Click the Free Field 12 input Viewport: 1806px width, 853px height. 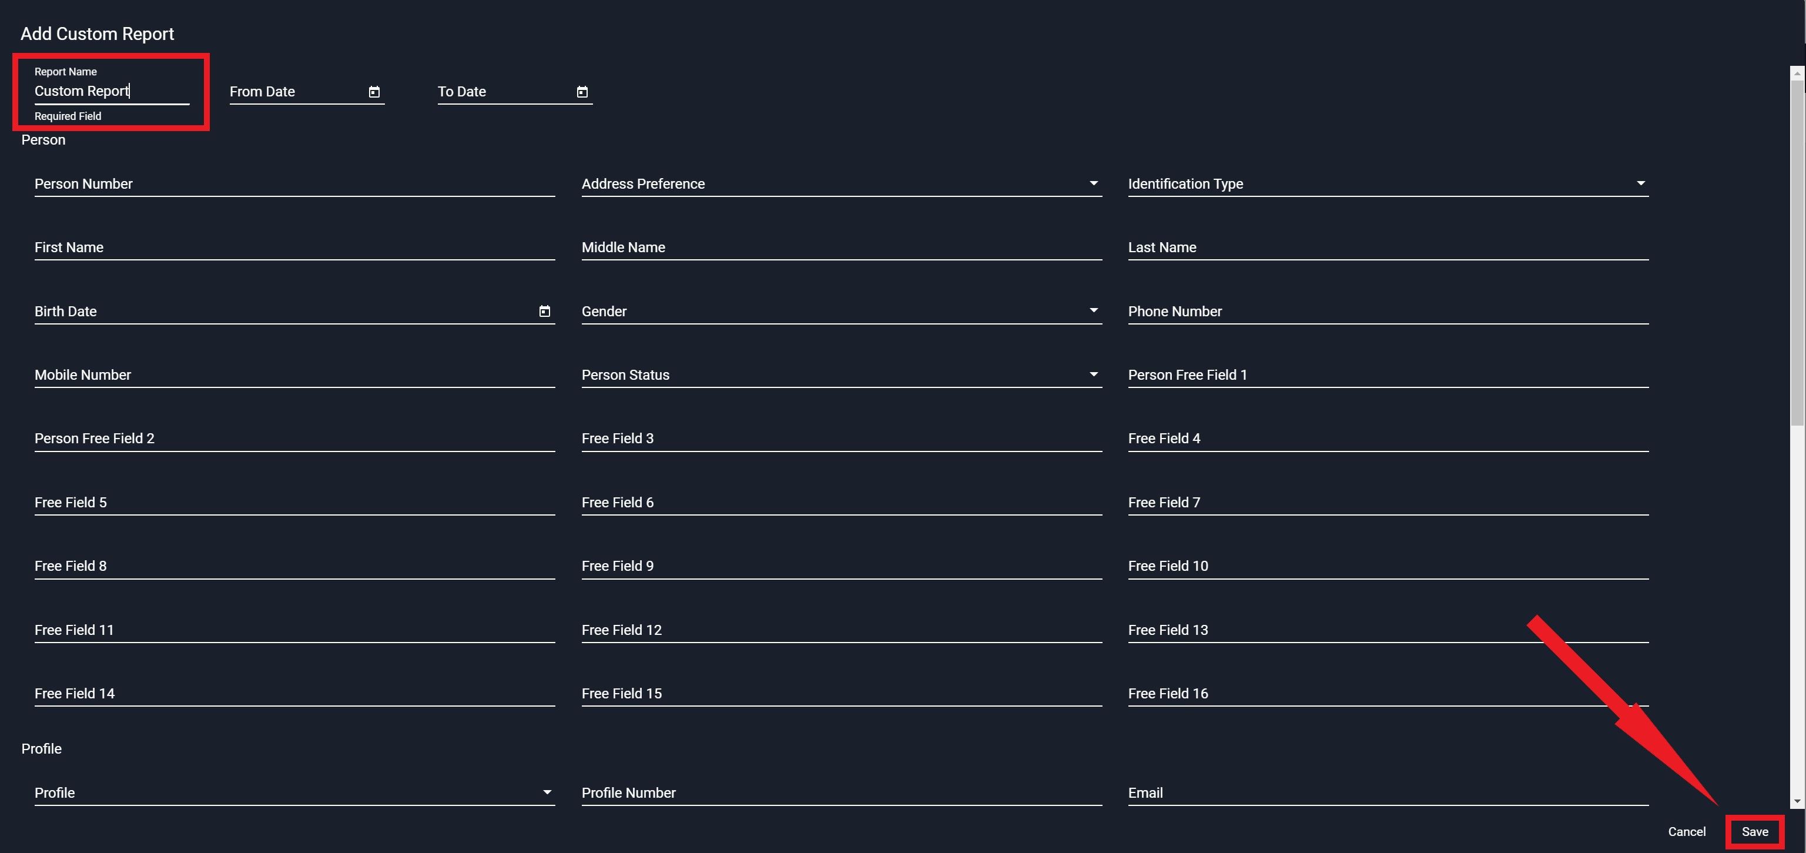point(842,631)
